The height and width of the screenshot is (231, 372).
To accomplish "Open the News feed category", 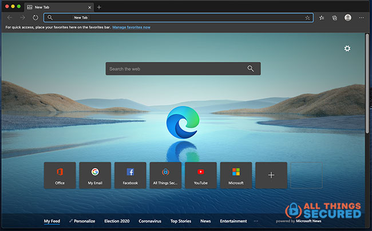I will (x=205, y=221).
